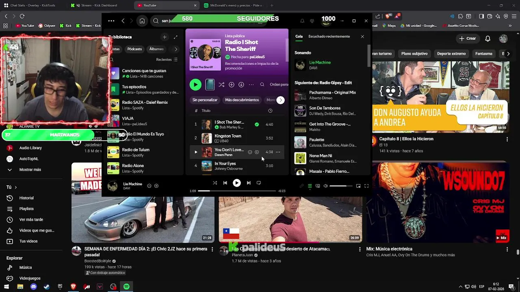Viewport: 520px width, 292px height.
Task: Play You Don't Love track row
Action: tap(196, 152)
